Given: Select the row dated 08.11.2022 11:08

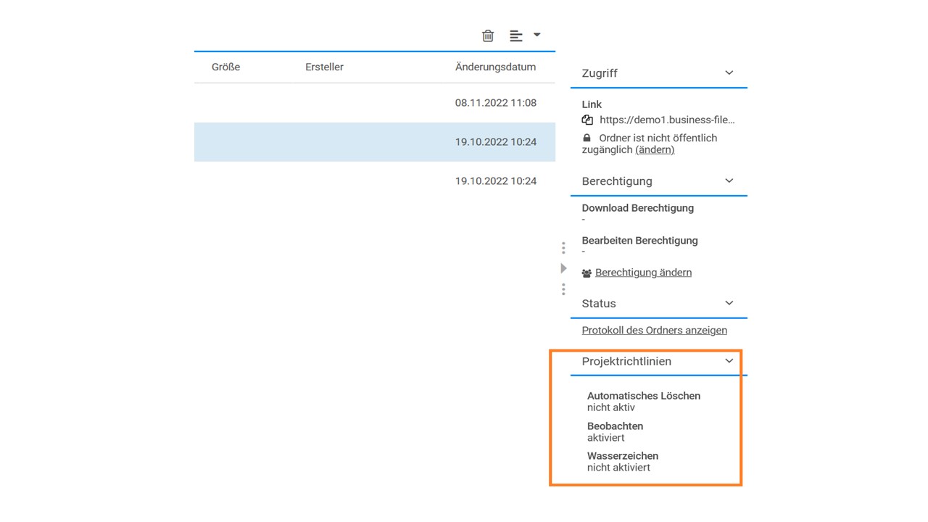Looking at the screenshot, I should (x=374, y=103).
